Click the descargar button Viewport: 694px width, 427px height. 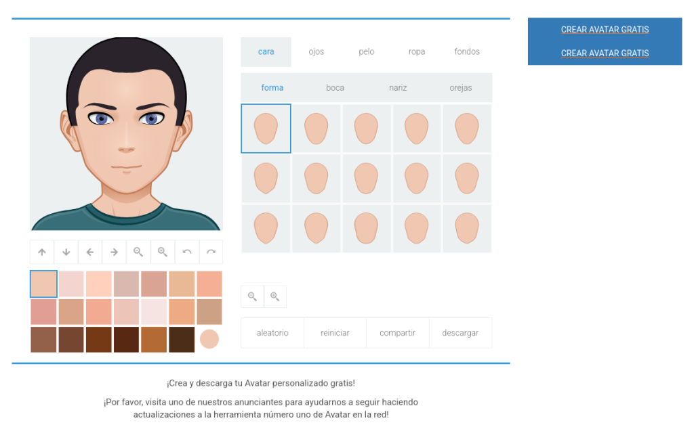click(x=460, y=333)
